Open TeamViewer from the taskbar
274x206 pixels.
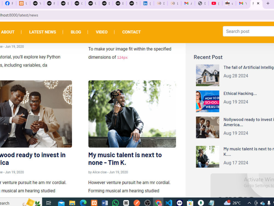179,203
